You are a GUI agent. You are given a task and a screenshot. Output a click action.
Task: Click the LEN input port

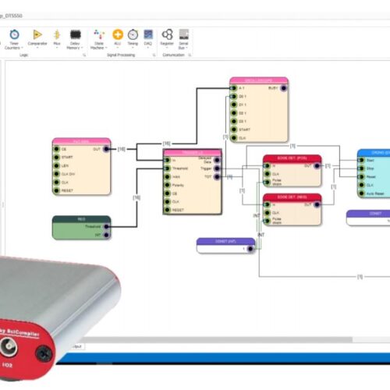(56, 165)
